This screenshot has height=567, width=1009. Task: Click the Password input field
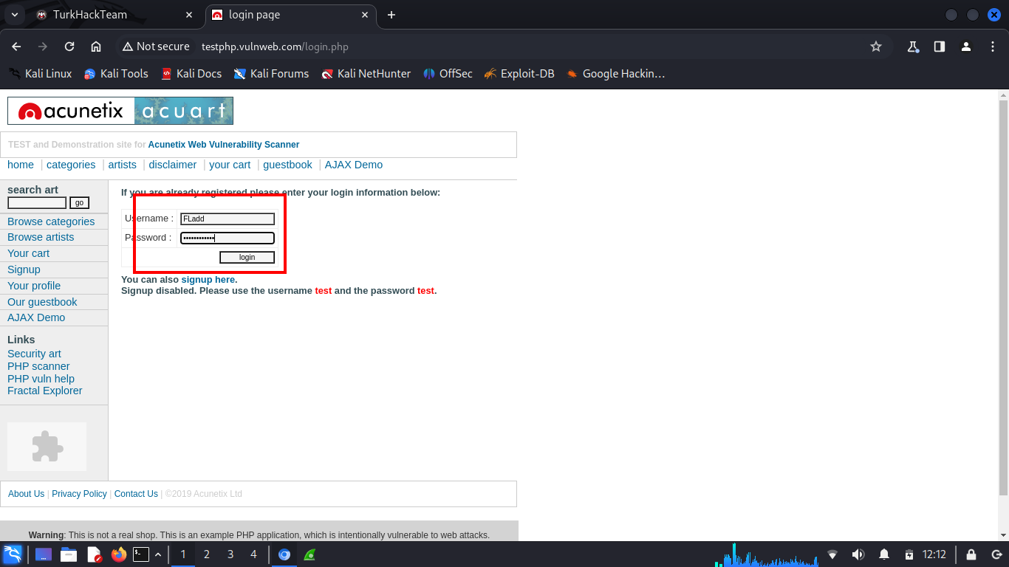tap(228, 238)
